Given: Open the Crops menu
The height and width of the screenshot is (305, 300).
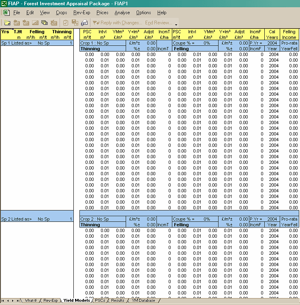Looking at the screenshot, I should 62,13.
